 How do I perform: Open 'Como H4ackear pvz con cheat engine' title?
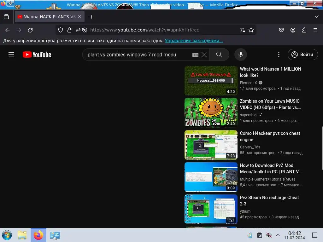270,136
